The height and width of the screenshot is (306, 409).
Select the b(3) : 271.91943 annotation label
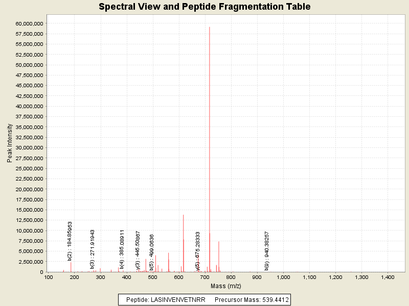pyautogui.click(x=93, y=249)
